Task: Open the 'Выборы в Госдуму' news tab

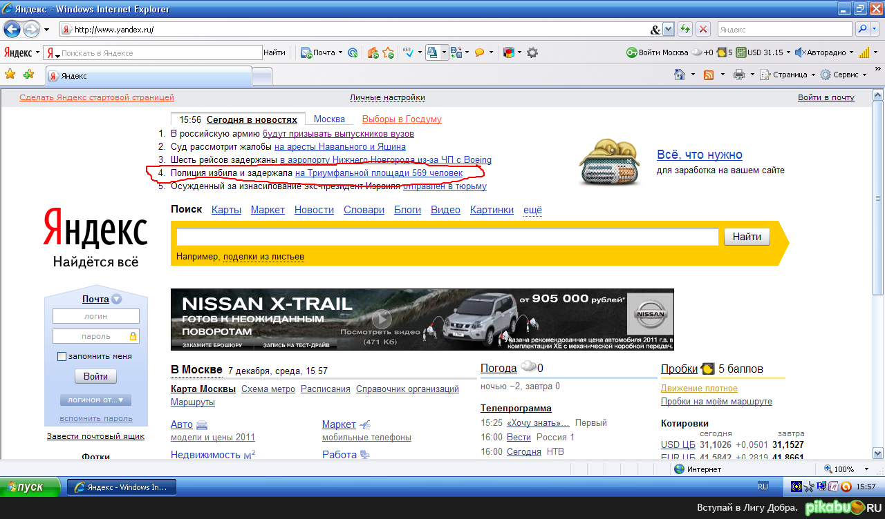Action: pyautogui.click(x=402, y=119)
